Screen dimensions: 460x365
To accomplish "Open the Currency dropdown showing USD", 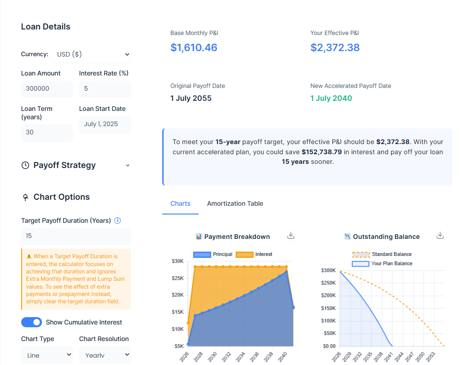I will coord(91,54).
